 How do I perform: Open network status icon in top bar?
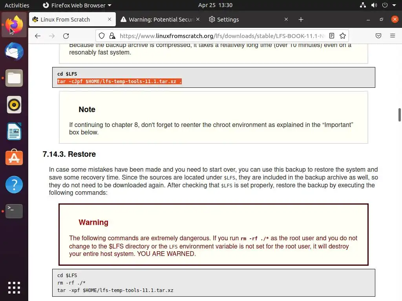pyautogui.click(x=363, y=5)
